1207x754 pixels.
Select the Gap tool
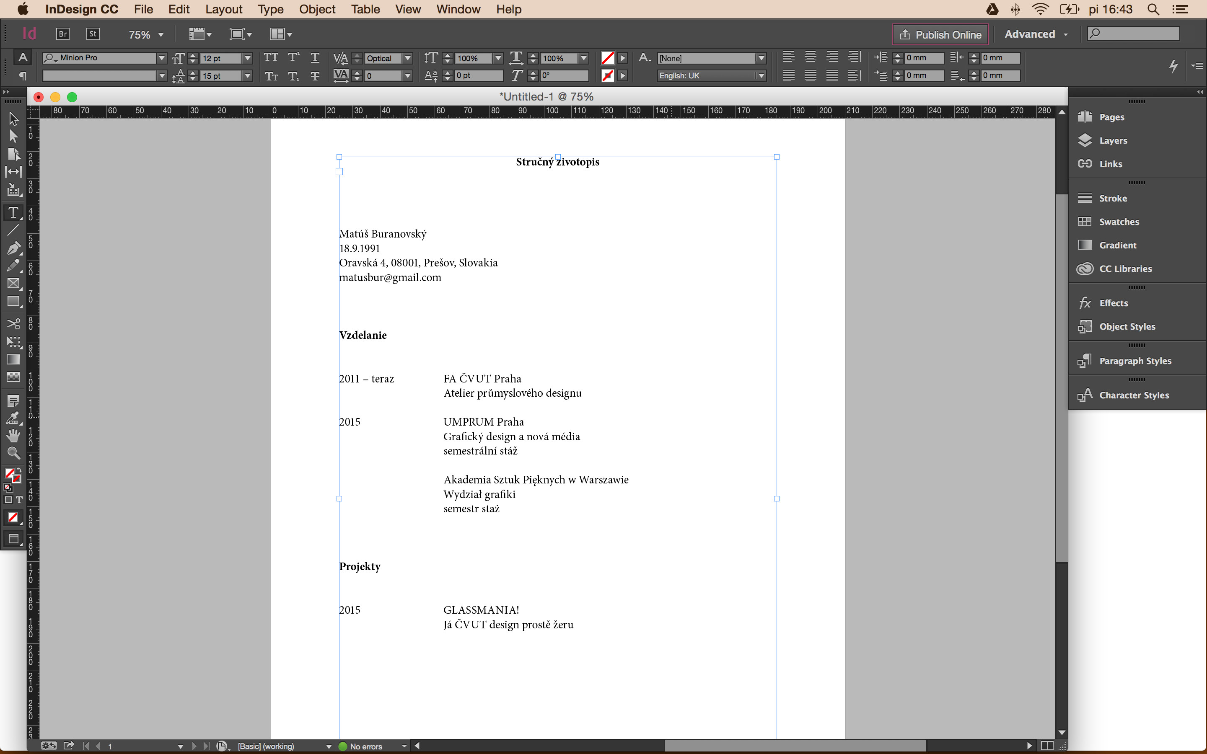point(13,172)
